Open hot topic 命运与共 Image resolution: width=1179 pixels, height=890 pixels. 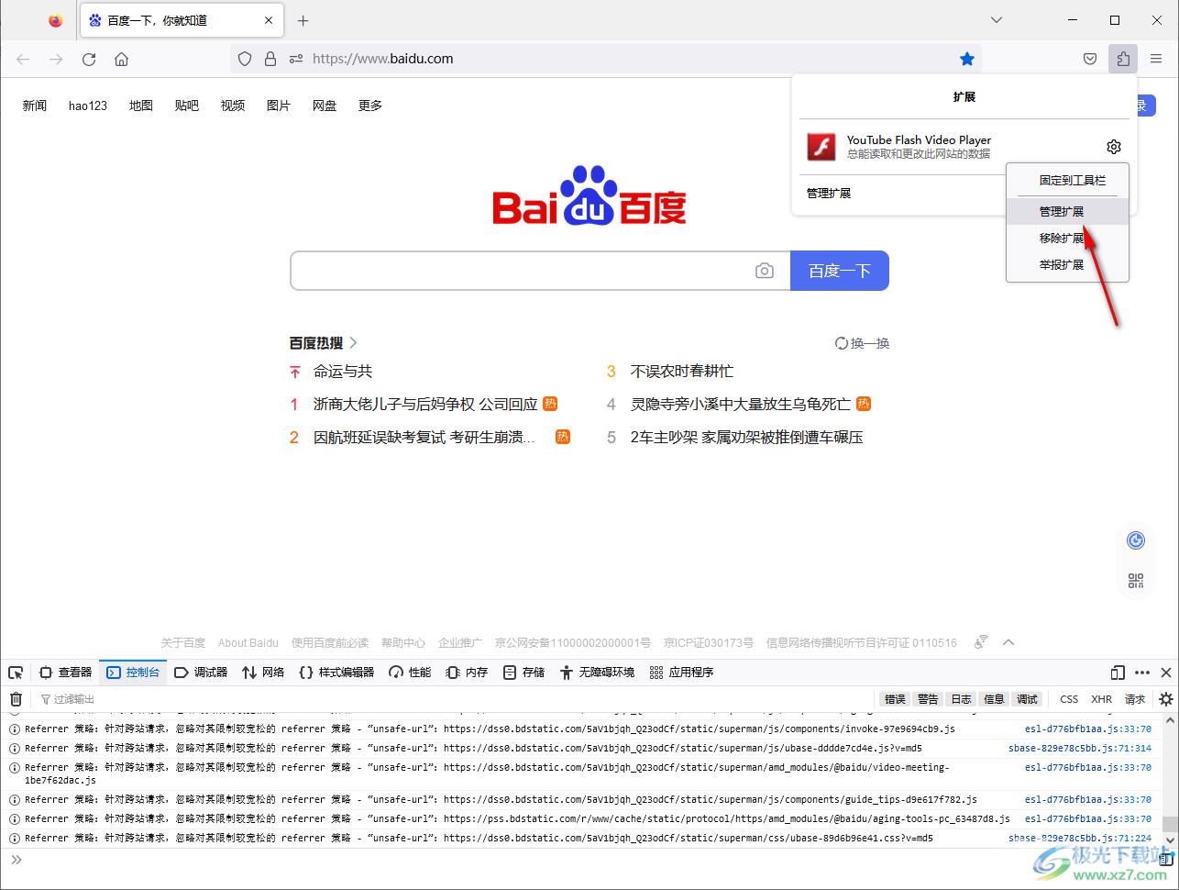pos(343,372)
